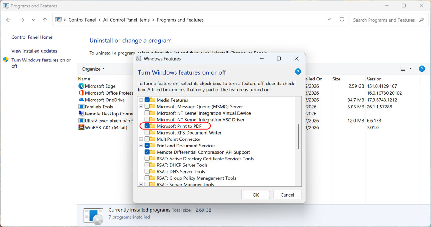The width and height of the screenshot is (431, 227).
Task: Expand the MultiPoint Connector node
Action: (141, 139)
